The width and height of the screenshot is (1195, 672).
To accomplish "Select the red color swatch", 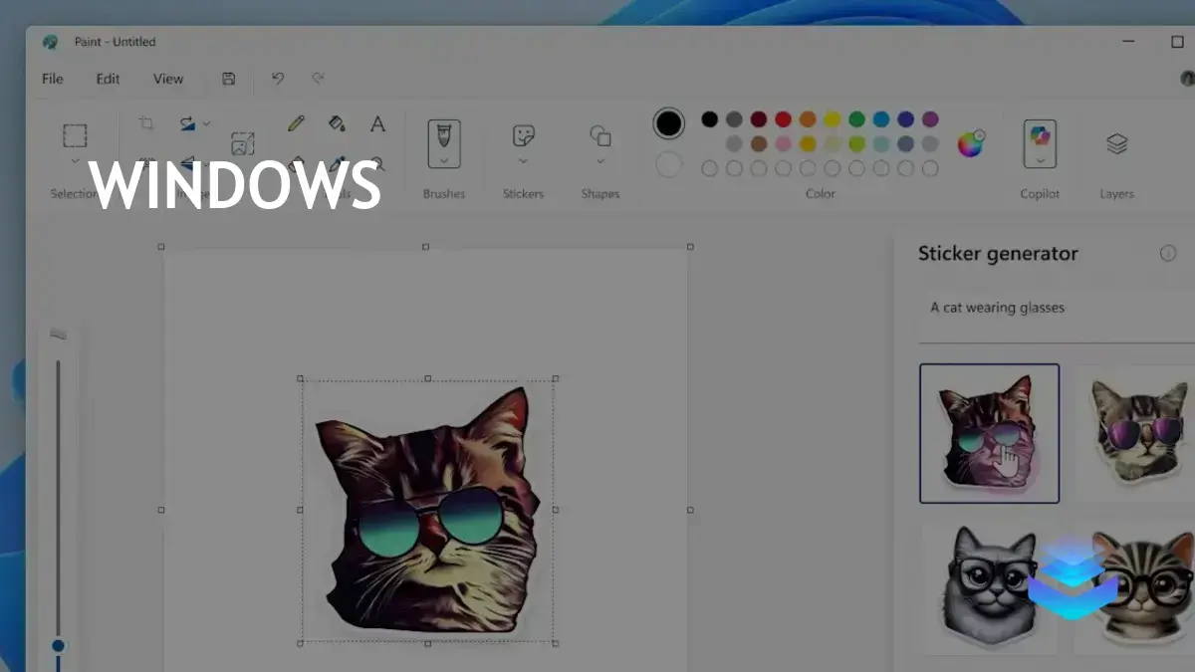I will [783, 116].
